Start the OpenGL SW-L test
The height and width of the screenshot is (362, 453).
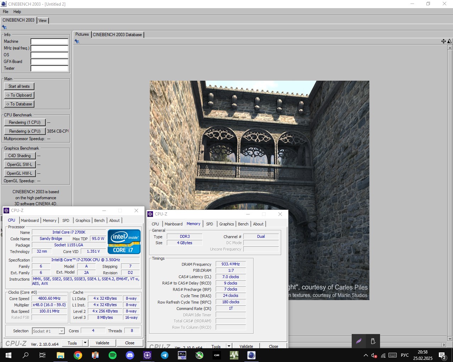(x=19, y=165)
